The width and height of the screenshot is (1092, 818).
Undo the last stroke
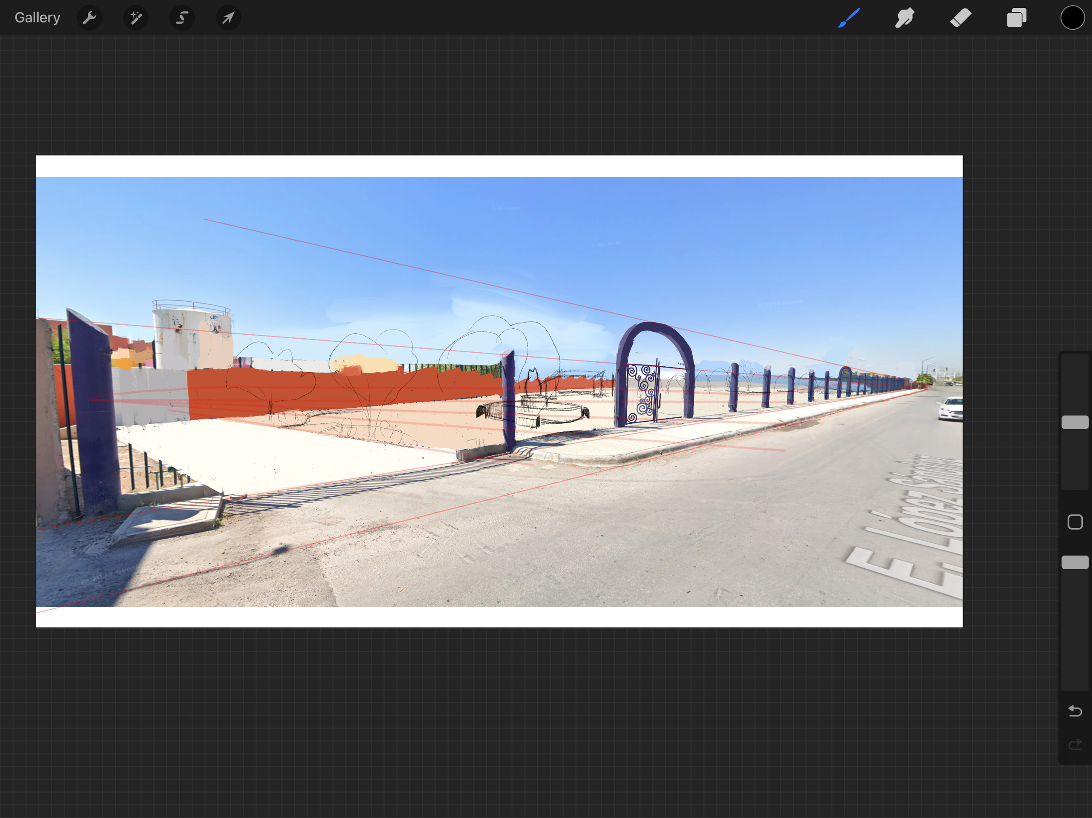[x=1075, y=711]
